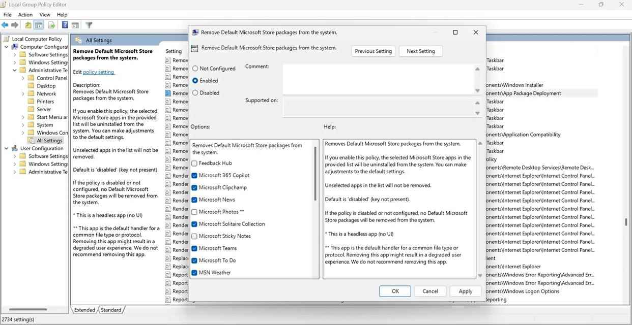Expand the User Configuration tree node
This screenshot has height=325, width=632.
point(6,148)
